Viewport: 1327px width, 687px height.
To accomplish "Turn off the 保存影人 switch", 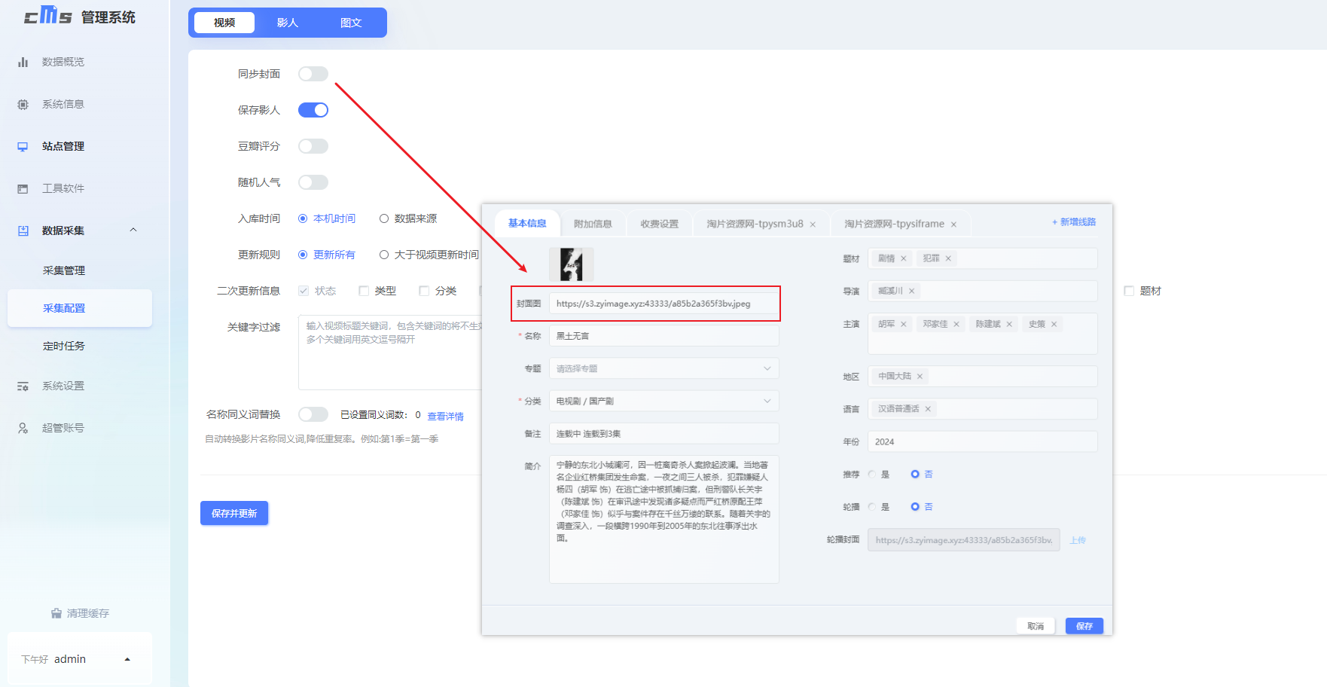I will tap(313, 110).
